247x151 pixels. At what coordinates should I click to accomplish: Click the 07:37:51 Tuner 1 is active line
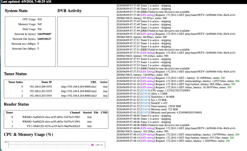tap(144, 43)
